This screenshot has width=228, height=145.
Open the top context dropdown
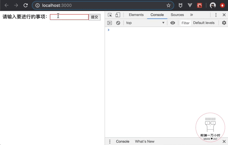point(145,23)
